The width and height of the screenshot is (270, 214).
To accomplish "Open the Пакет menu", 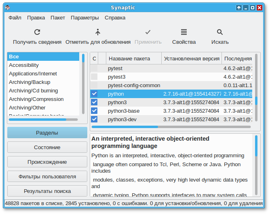I will [x=58, y=17].
